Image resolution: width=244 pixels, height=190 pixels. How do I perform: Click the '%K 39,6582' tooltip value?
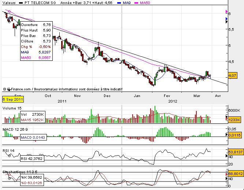[x=32, y=177]
